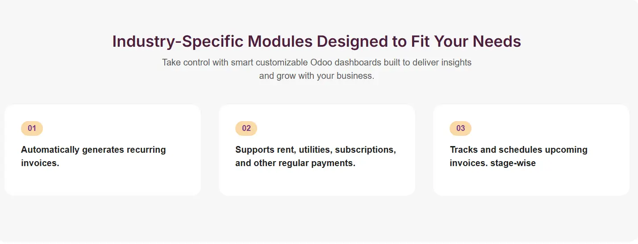Click empty space below third card text
638x244 pixels.
pyautogui.click(x=531, y=183)
